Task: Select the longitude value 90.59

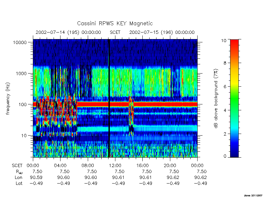Action: [x=36, y=177]
